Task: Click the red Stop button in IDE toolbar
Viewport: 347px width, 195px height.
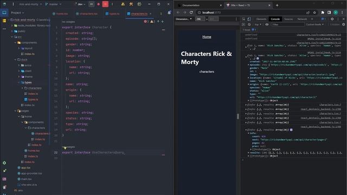Action: 105,4
